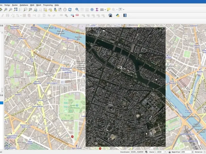The height and width of the screenshot is (154, 206).
Task: Click left panel scrollbar down arrow
Action: coord(2,92)
